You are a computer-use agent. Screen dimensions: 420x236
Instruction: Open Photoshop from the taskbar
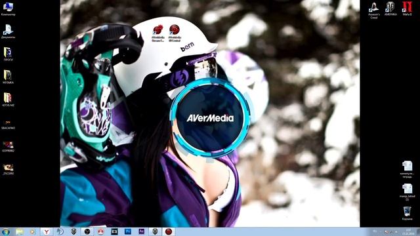pos(128,231)
